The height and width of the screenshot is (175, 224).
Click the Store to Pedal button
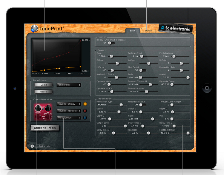(45, 128)
